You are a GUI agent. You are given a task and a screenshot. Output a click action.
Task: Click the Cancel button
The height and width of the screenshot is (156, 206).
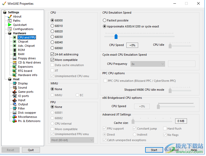pyautogui.click(x=174, y=150)
